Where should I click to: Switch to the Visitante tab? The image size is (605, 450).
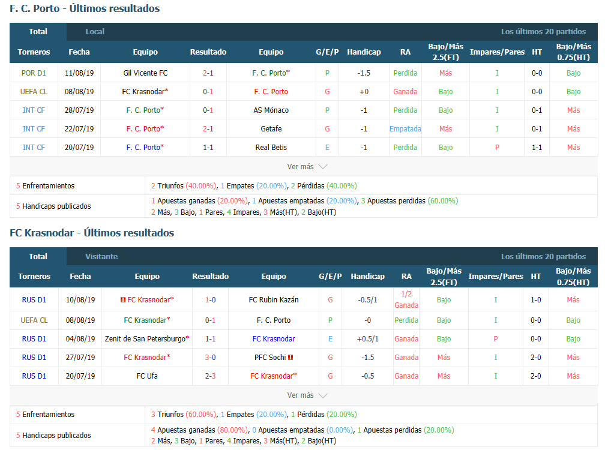pyautogui.click(x=101, y=256)
